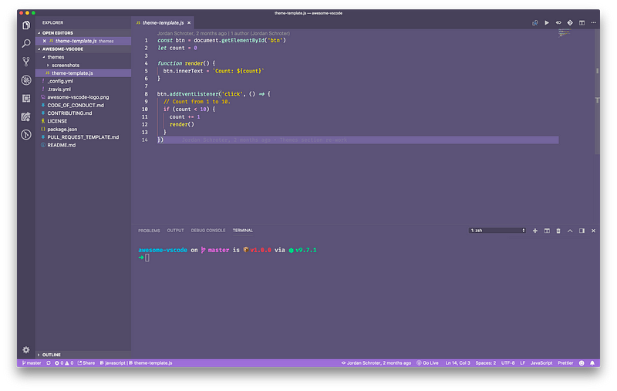The image size is (617, 391).
Task: Open CODE_OF_CONDUCT.md file
Action: (83, 106)
